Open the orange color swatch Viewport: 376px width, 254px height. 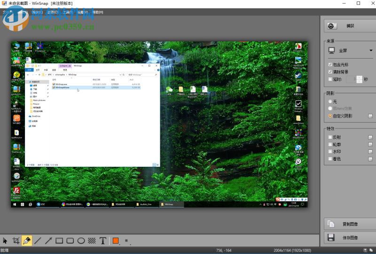pos(116,241)
